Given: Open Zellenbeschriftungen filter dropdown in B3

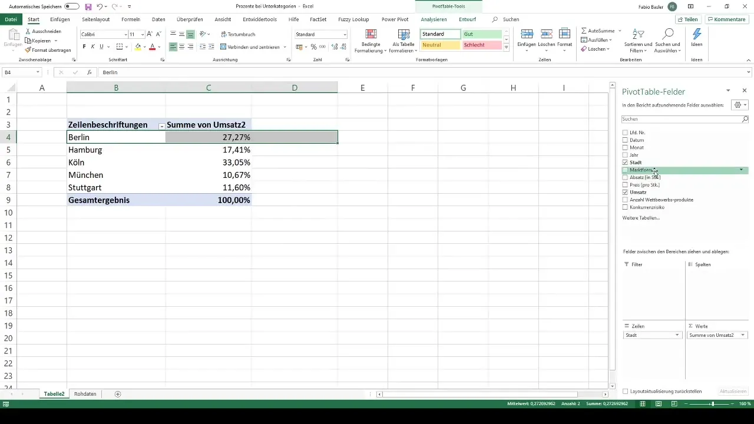Looking at the screenshot, I should pyautogui.click(x=161, y=126).
